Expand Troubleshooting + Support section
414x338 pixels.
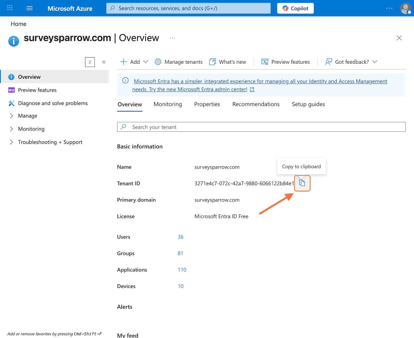(50, 142)
